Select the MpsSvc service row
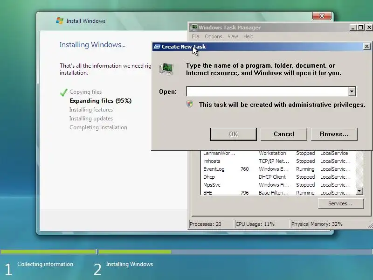Image resolution: width=373 pixels, height=280 pixels. point(278,185)
